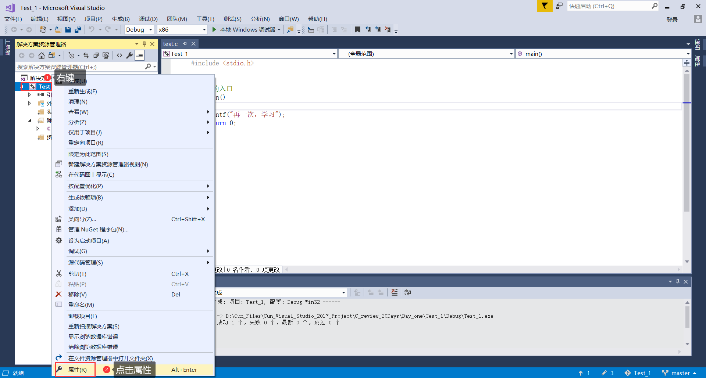This screenshot has height=378, width=706.
Task: Toggle word wrap in Output panel
Action: (x=408, y=292)
